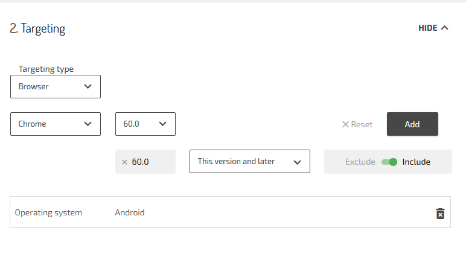
Task: Open the Chrome browser dropdown
Action: (56, 124)
